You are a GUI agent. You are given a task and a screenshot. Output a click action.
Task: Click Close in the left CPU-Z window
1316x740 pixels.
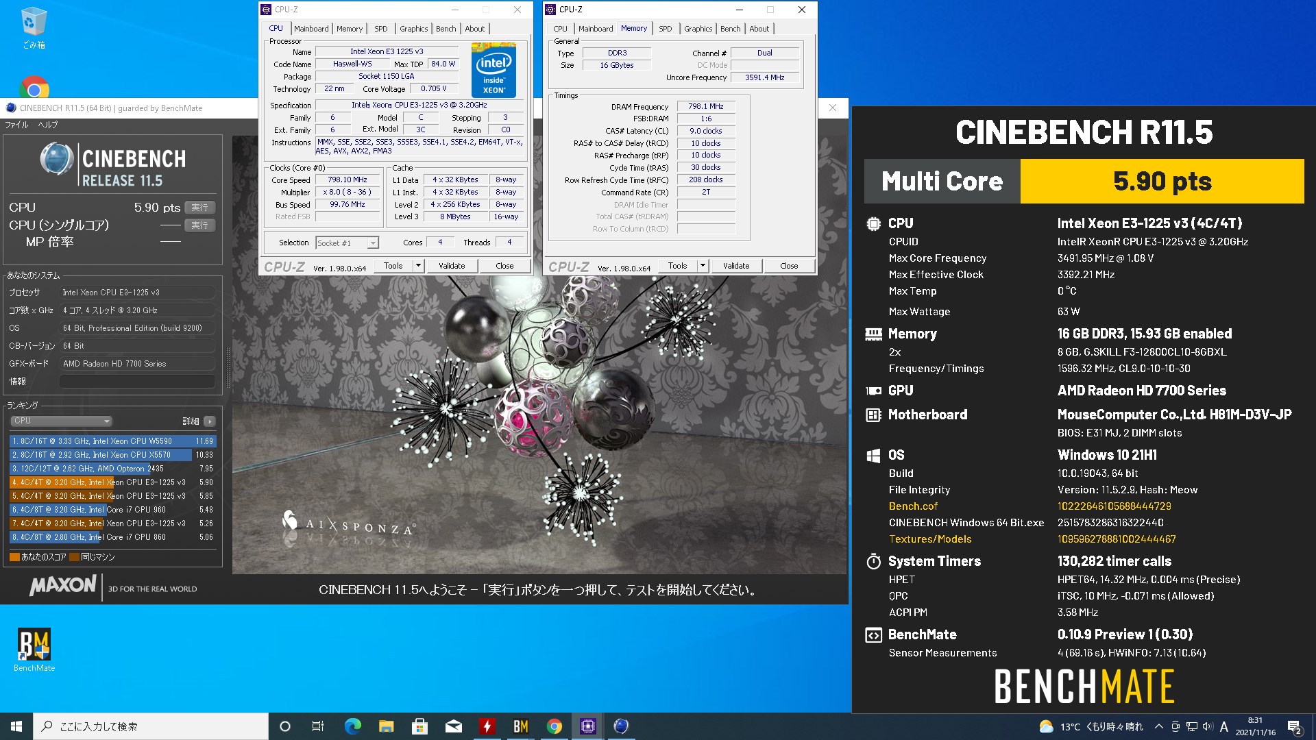(x=504, y=266)
